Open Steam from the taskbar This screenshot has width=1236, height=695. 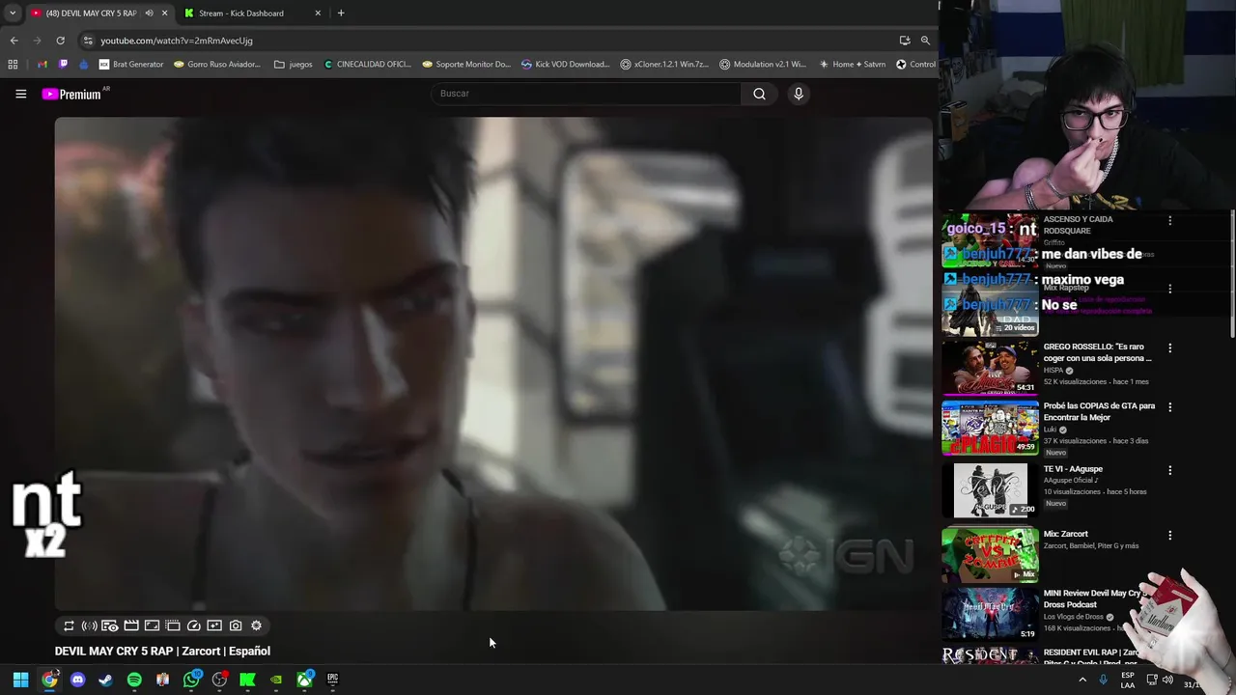[105, 680]
